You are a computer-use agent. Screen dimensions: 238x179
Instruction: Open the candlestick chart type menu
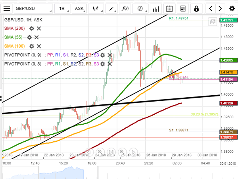point(95,8)
